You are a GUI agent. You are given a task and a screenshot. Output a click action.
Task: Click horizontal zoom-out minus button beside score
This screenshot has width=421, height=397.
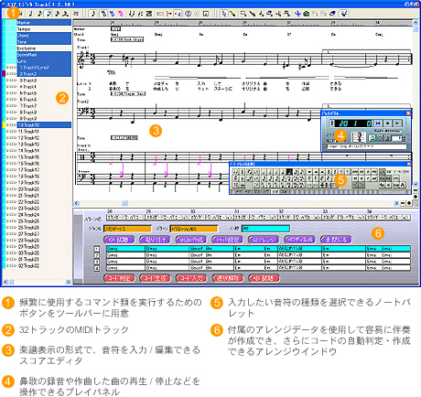pos(403,203)
